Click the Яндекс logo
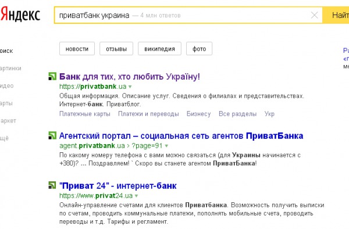This screenshot has height=229, width=349. [20, 14]
